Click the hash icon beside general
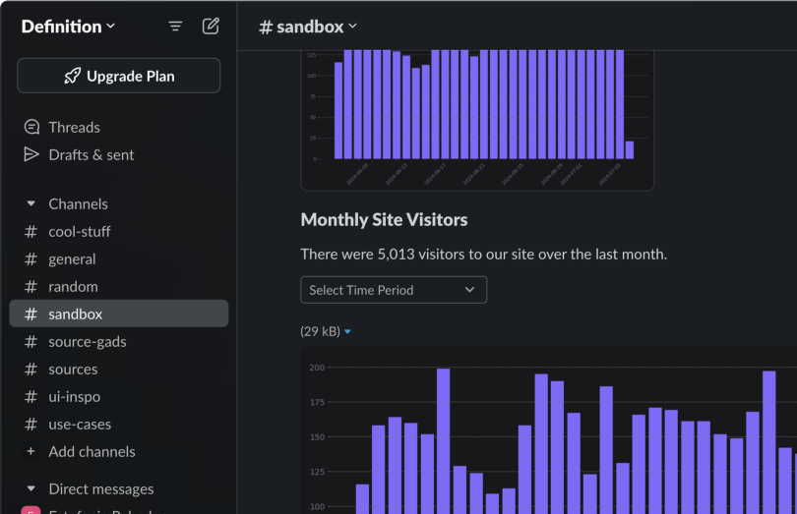The height and width of the screenshot is (514, 797). tap(31, 259)
